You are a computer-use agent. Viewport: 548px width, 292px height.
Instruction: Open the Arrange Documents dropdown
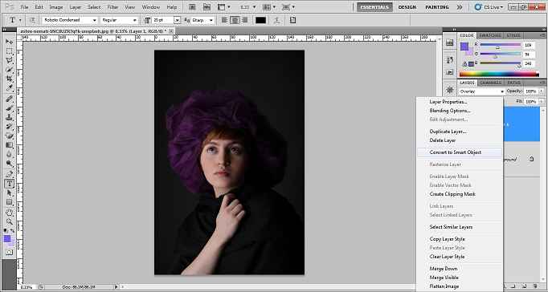(270, 7)
